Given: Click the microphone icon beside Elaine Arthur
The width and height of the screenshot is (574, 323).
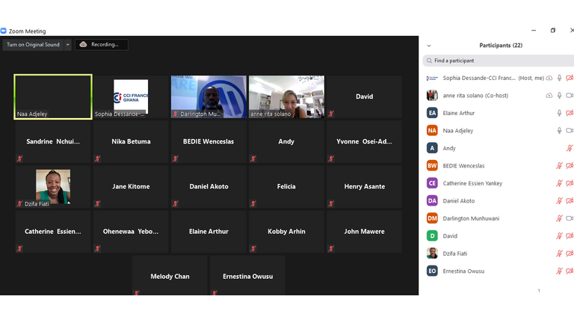Looking at the screenshot, I should tap(559, 113).
